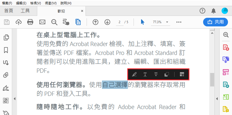Open the 編輯(E) menu
Viewport: 232px width, 115px height.
point(21,3)
